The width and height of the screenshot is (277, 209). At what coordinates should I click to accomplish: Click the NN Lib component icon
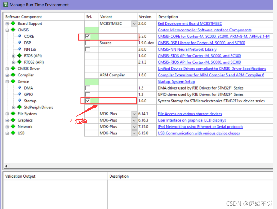pyautogui.click(x=20, y=49)
